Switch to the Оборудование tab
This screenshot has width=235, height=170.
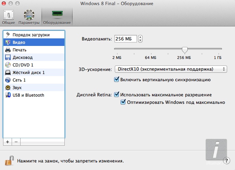57,17
